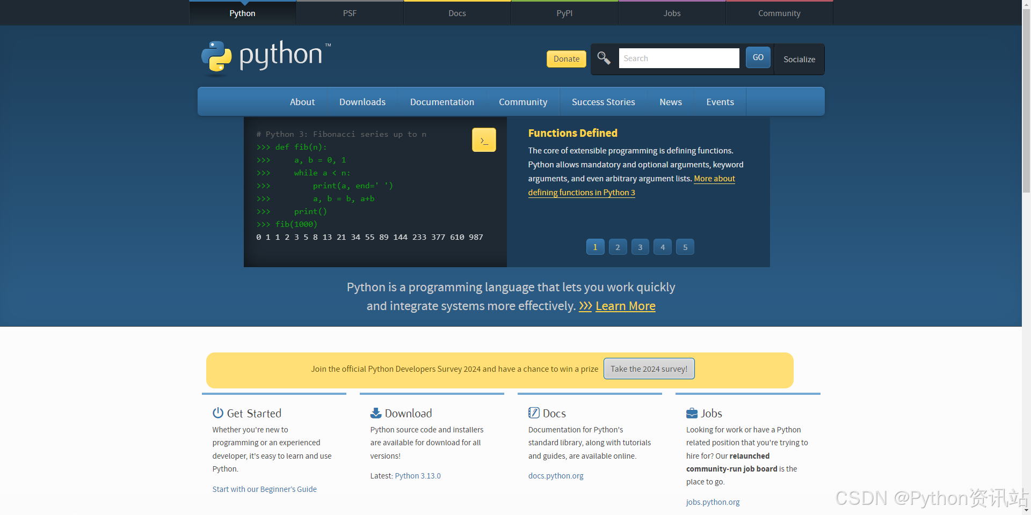This screenshot has height=515, width=1031.
Task: Click the Docs heading text
Action: [554, 413]
